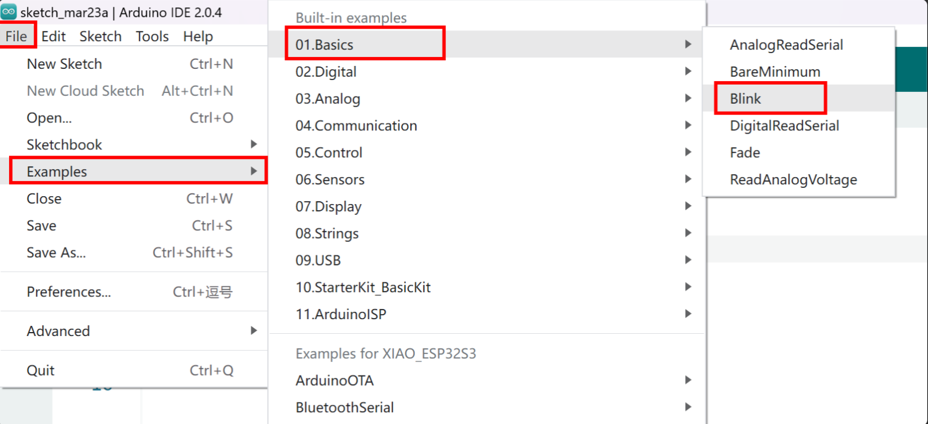This screenshot has width=928, height=424.
Task: Open Preferences... from the File menu
Action: [x=69, y=292]
